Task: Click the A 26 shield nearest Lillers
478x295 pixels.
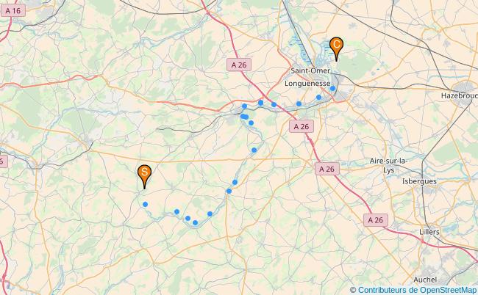Action: (376, 220)
